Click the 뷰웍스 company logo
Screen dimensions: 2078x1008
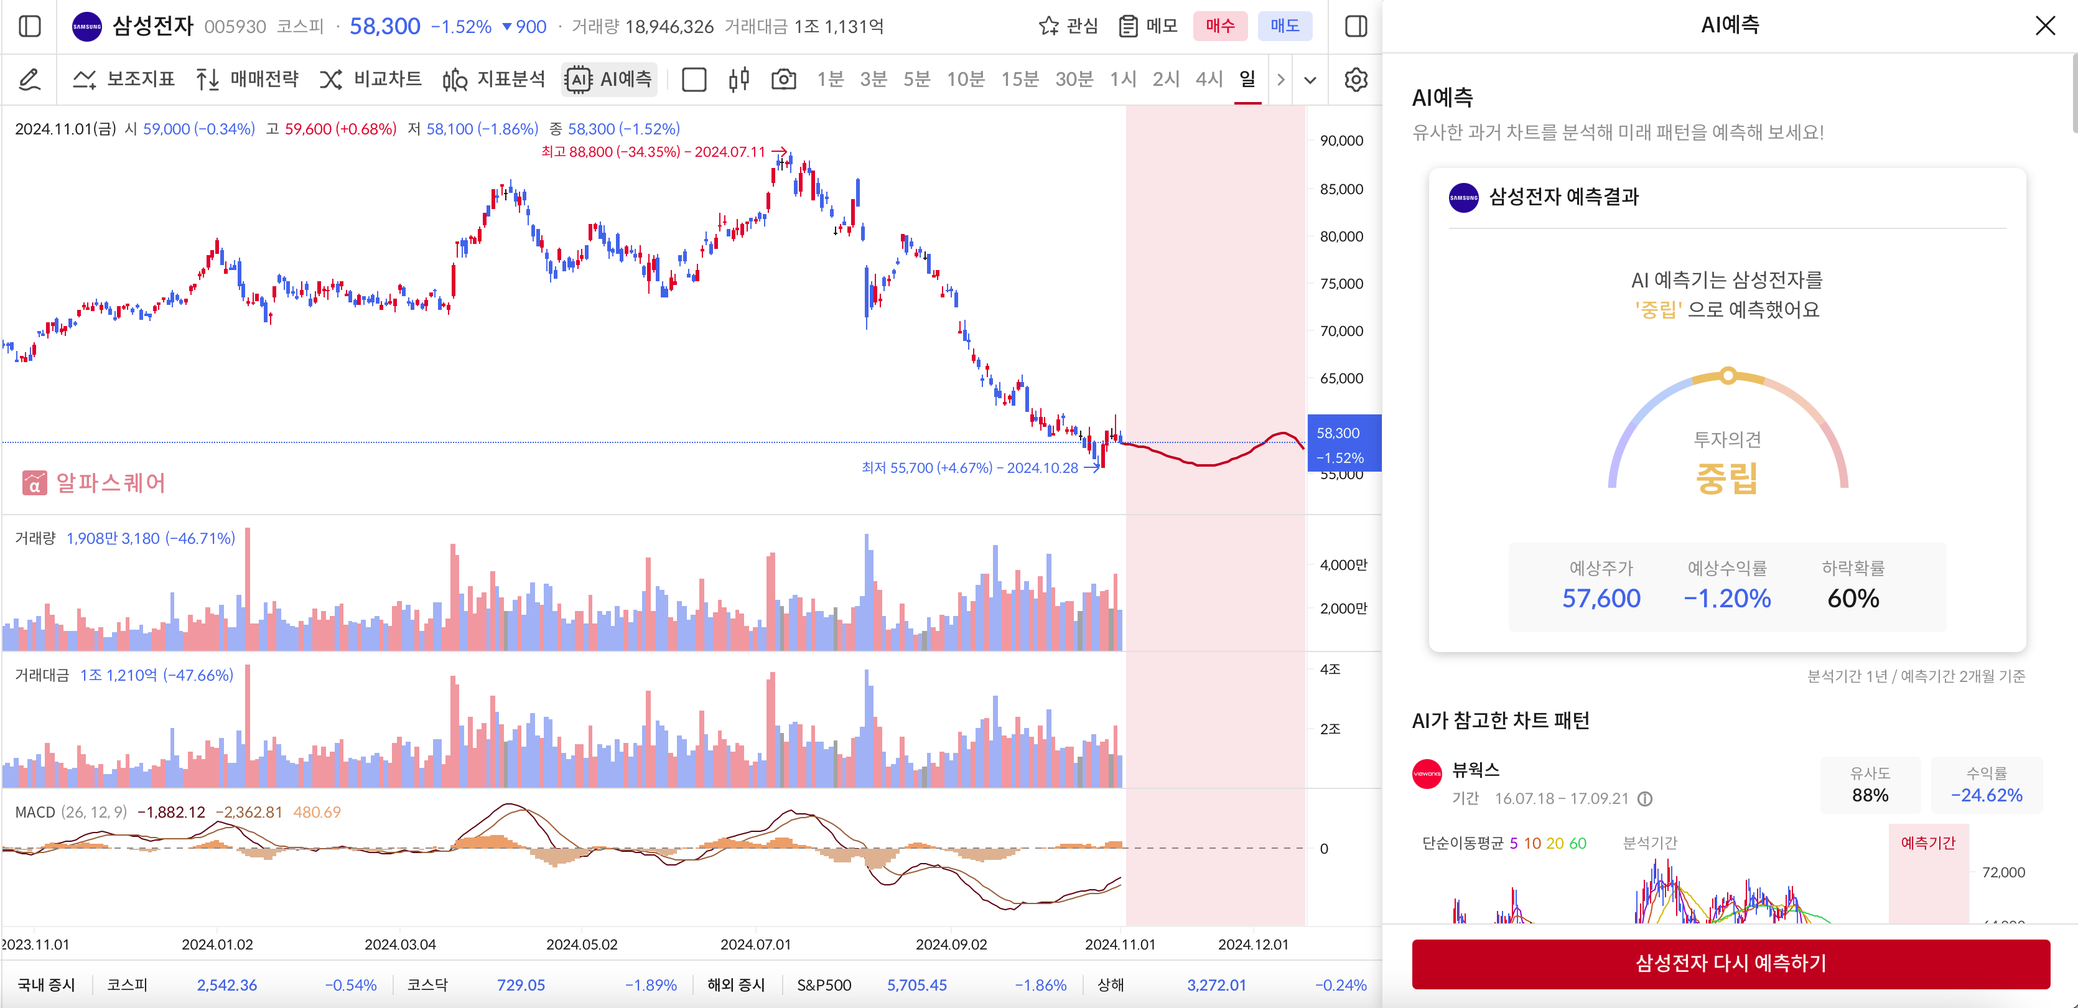pos(1426,774)
